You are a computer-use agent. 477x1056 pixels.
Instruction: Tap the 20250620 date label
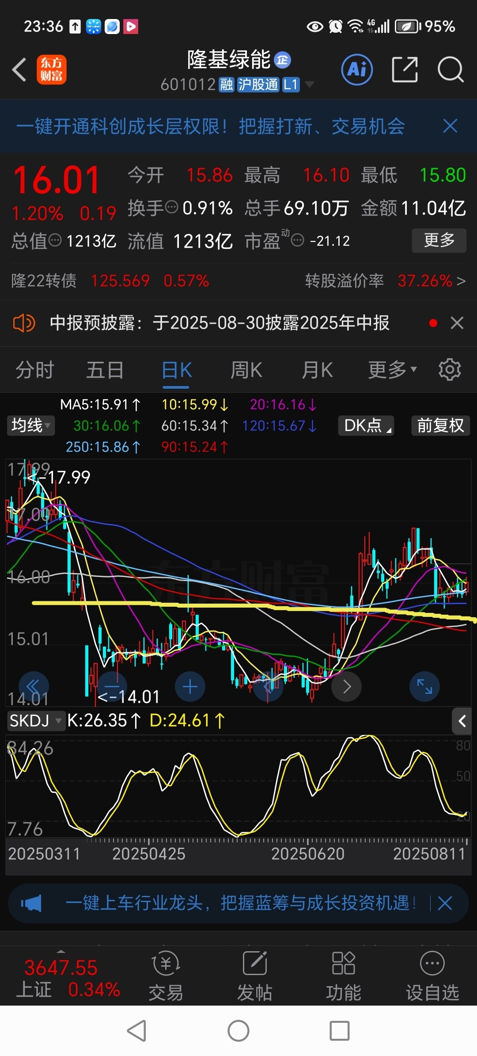(x=308, y=853)
